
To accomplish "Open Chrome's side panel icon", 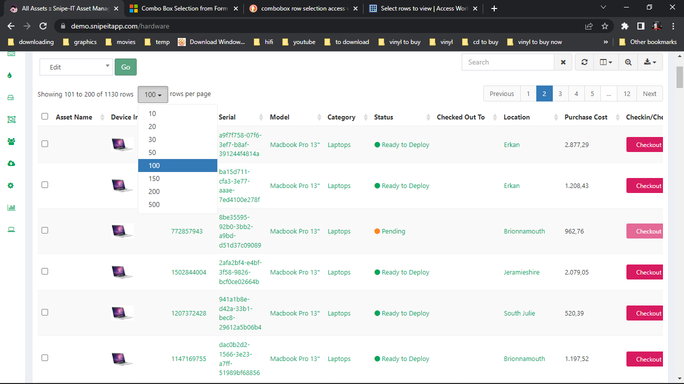I will [640, 26].
